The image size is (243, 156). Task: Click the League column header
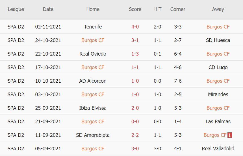16,9
